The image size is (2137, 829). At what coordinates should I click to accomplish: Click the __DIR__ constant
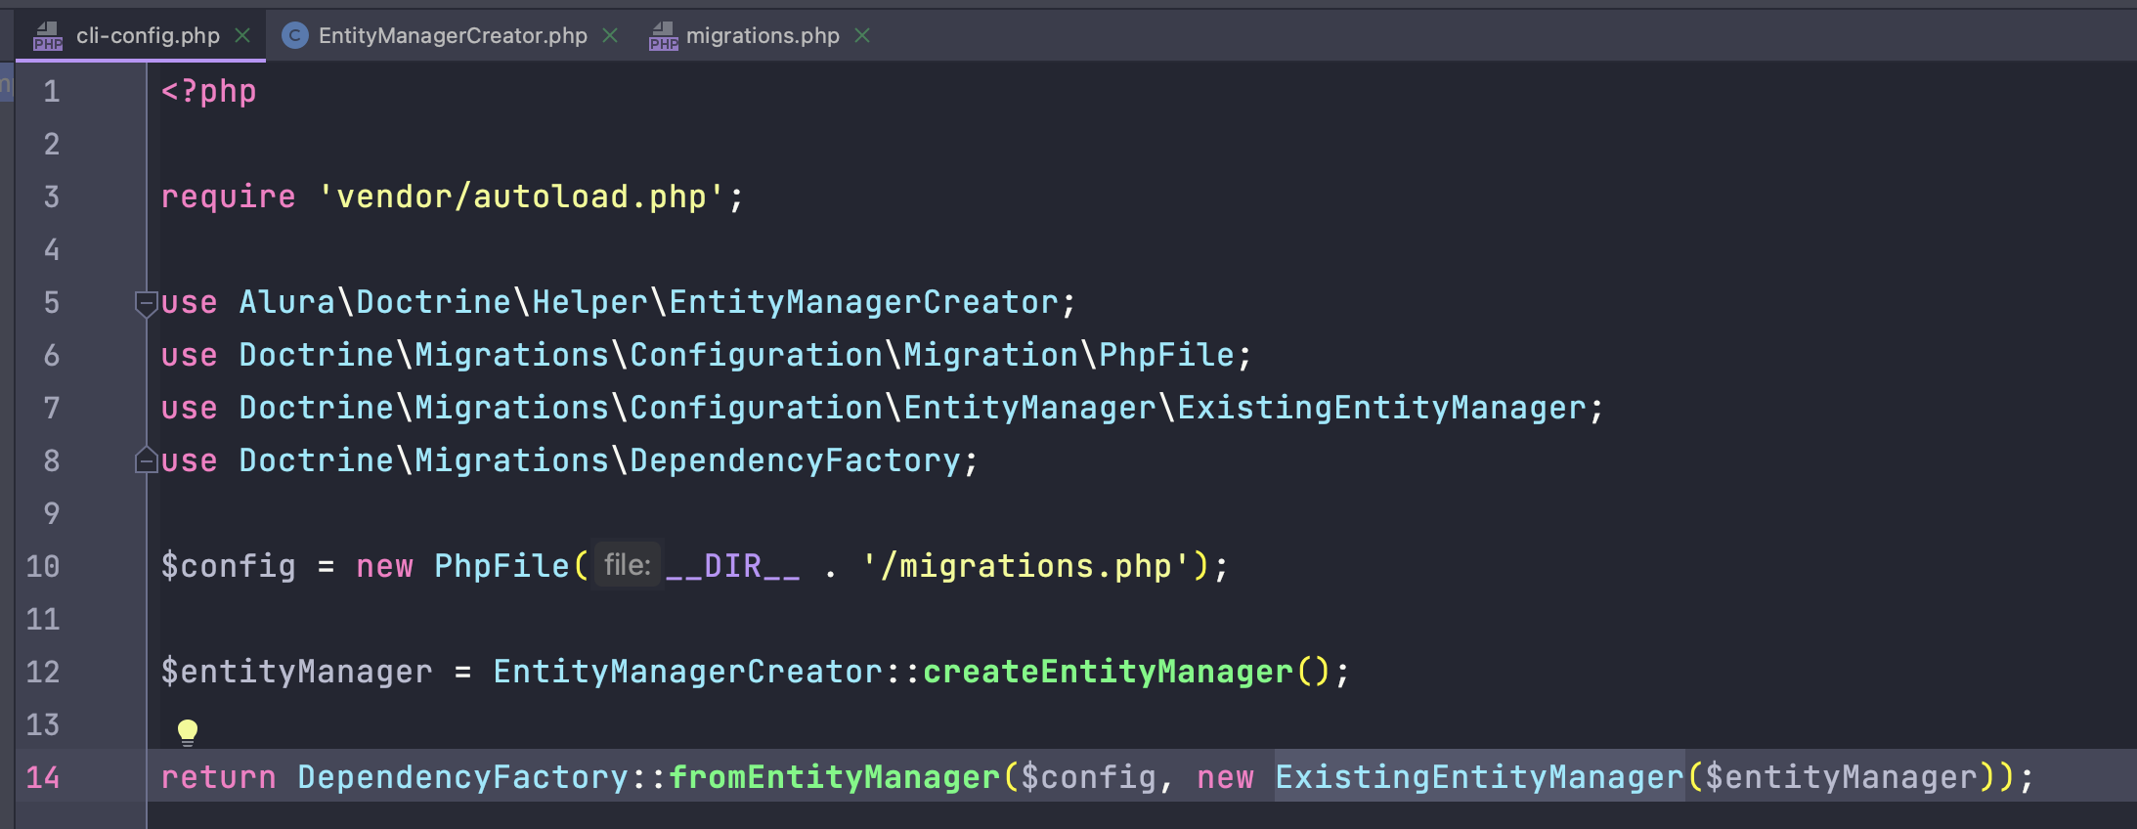(733, 566)
